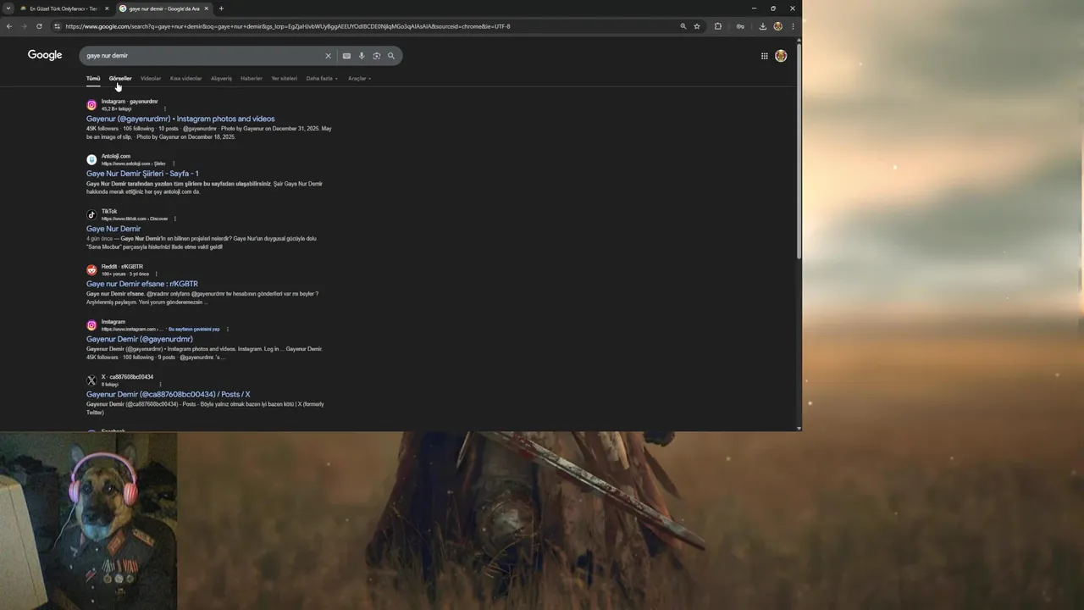
Task: Click the Google logo
Action: tap(45, 55)
